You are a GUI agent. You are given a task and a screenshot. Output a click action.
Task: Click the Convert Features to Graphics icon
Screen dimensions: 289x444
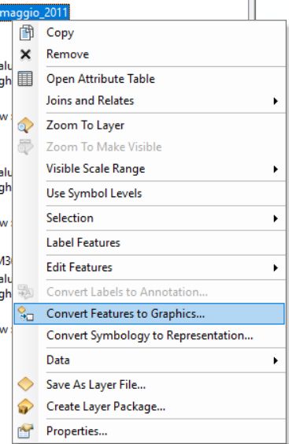click(x=25, y=314)
